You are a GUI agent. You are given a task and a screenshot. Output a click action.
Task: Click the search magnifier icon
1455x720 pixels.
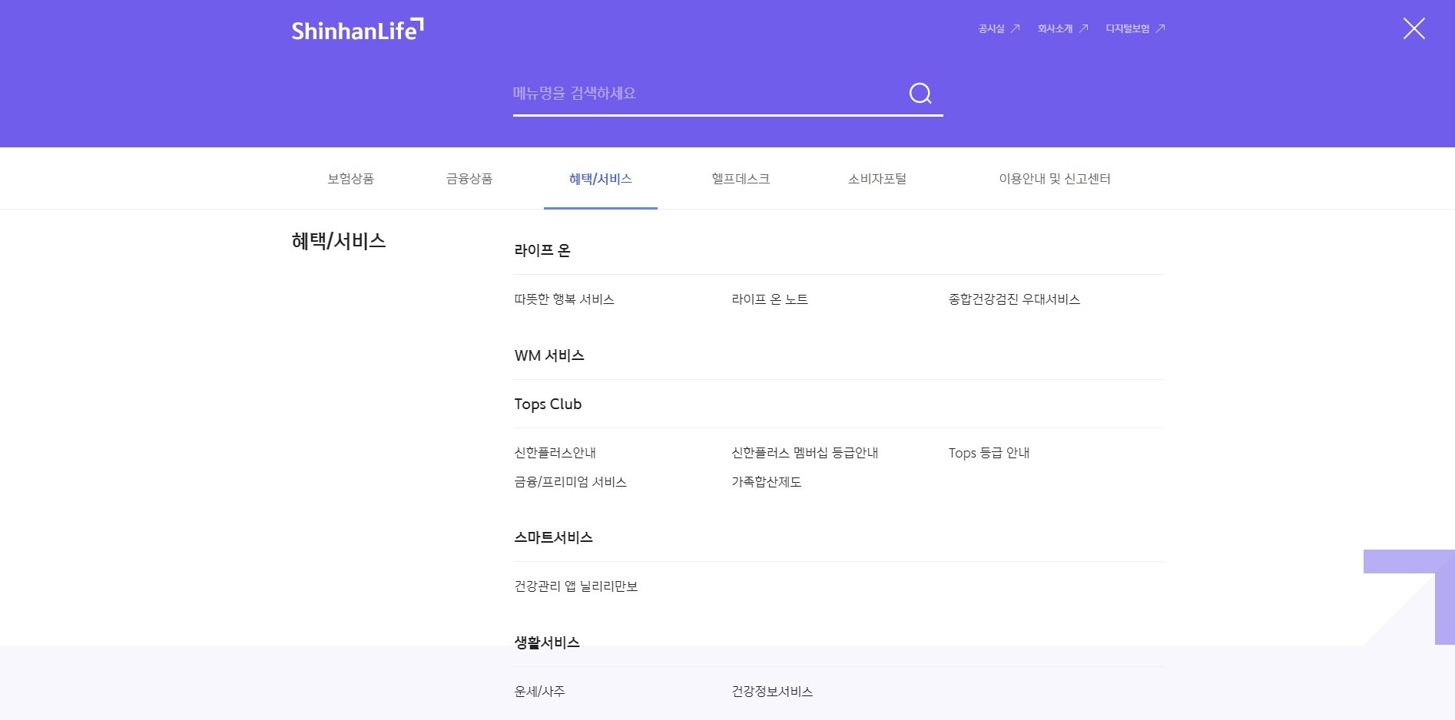[920, 94]
